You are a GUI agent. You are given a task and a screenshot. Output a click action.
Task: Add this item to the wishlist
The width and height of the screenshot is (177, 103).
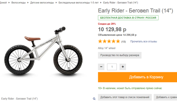click(125, 97)
